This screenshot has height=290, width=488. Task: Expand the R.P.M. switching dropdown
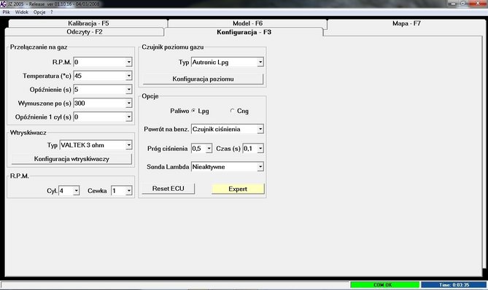pyautogui.click(x=128, y=62)
